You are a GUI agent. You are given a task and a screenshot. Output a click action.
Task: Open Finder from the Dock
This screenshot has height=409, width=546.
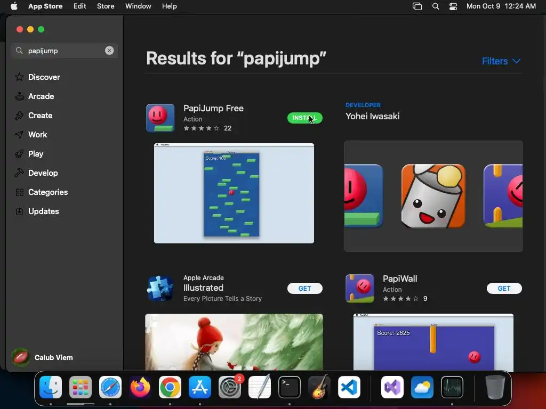(x=51, y=387)
